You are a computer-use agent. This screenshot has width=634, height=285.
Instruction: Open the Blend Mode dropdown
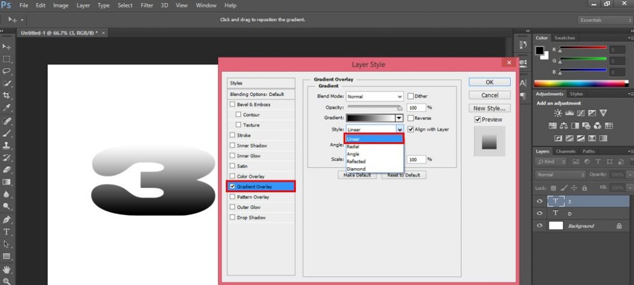375,96
